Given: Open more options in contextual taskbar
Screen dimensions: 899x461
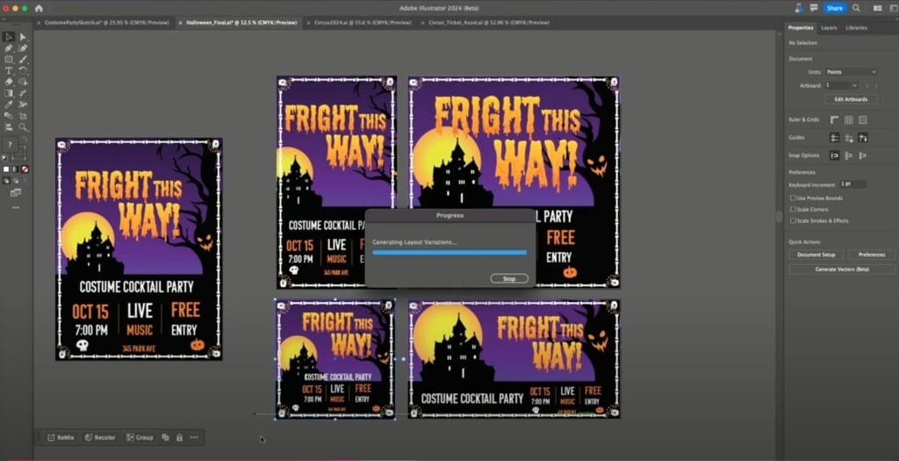Looking at the screenshot, I should (x=194, y=437).
